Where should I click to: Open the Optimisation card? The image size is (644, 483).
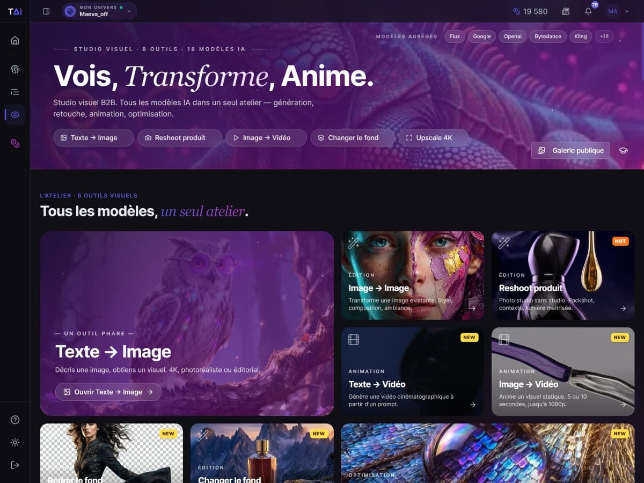488,453
